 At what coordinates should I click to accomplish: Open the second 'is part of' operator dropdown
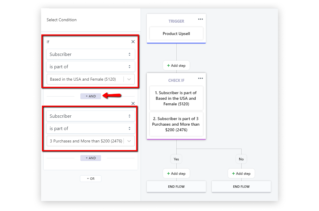coord(90,129)
